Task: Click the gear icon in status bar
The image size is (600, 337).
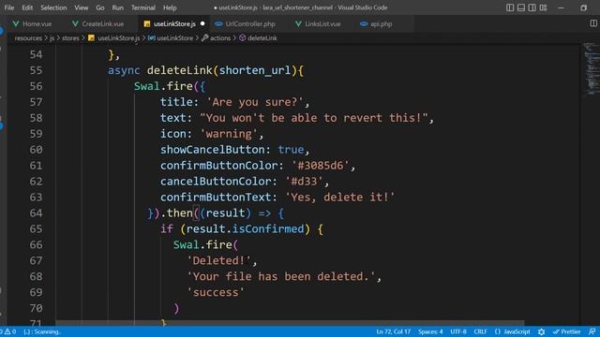Action: click(x=541, y=331)
